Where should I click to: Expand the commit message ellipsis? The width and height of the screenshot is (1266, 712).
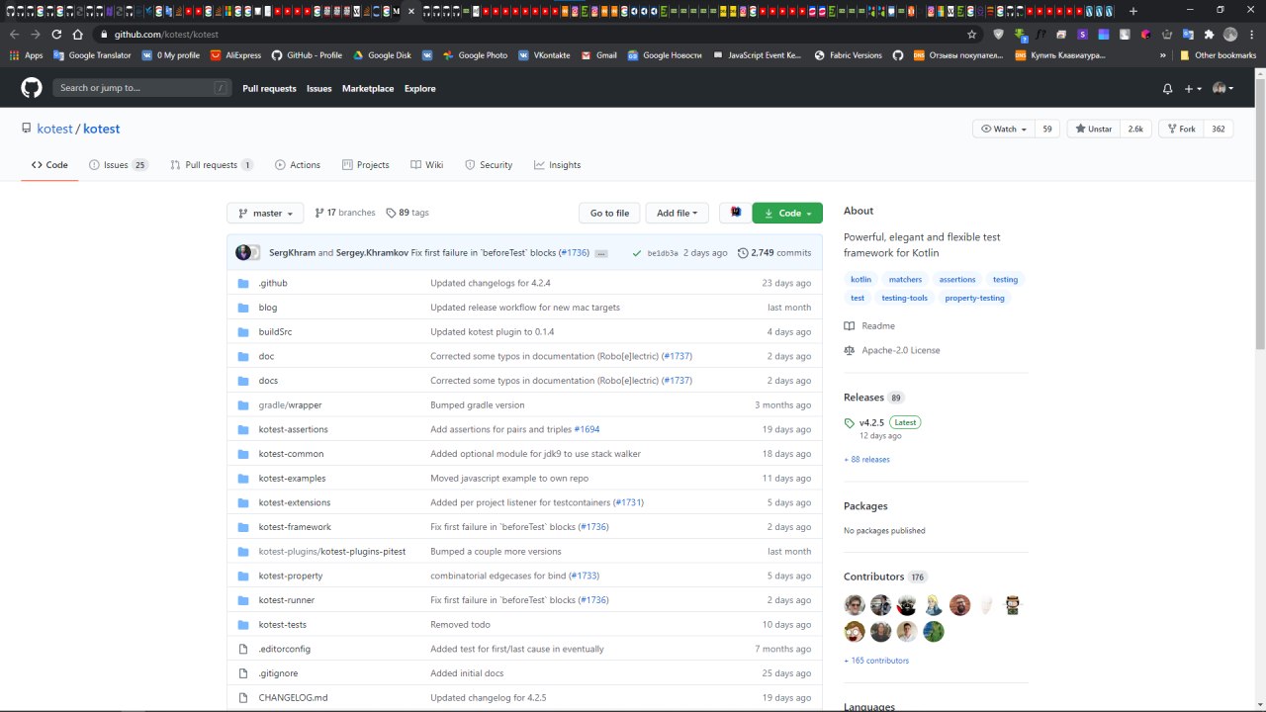(x=600, y=253)
